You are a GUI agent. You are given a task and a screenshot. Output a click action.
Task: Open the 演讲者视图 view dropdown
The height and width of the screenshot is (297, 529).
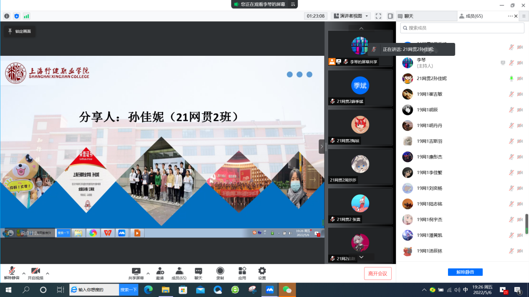pyautogui.click(x=351, y=16)
